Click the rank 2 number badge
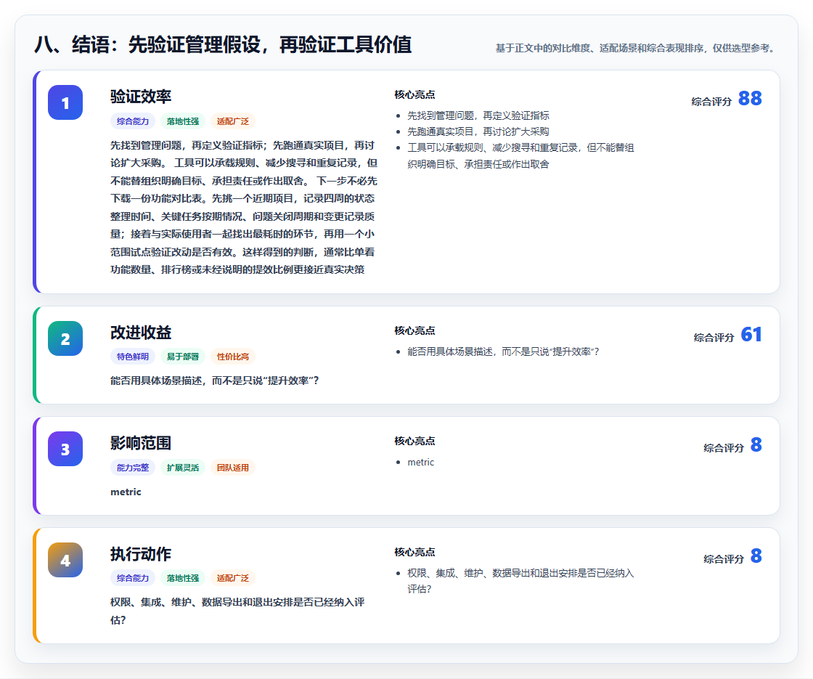 [x=65, y=338]
